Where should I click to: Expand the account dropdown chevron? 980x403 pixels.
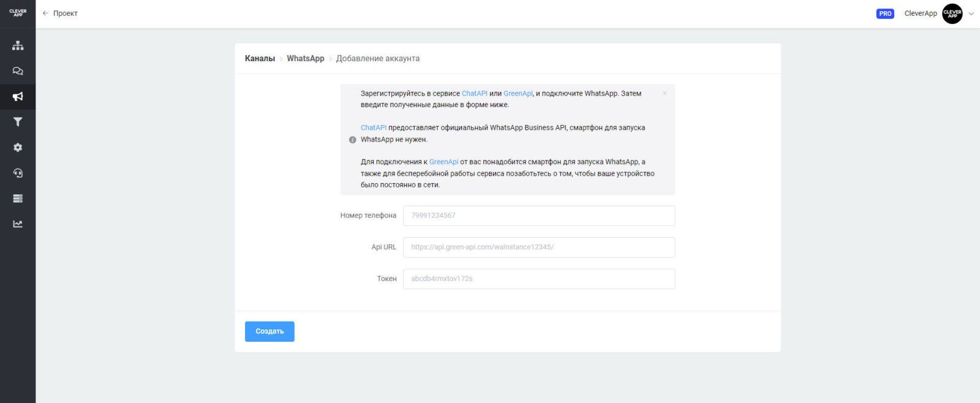point(971,13)
